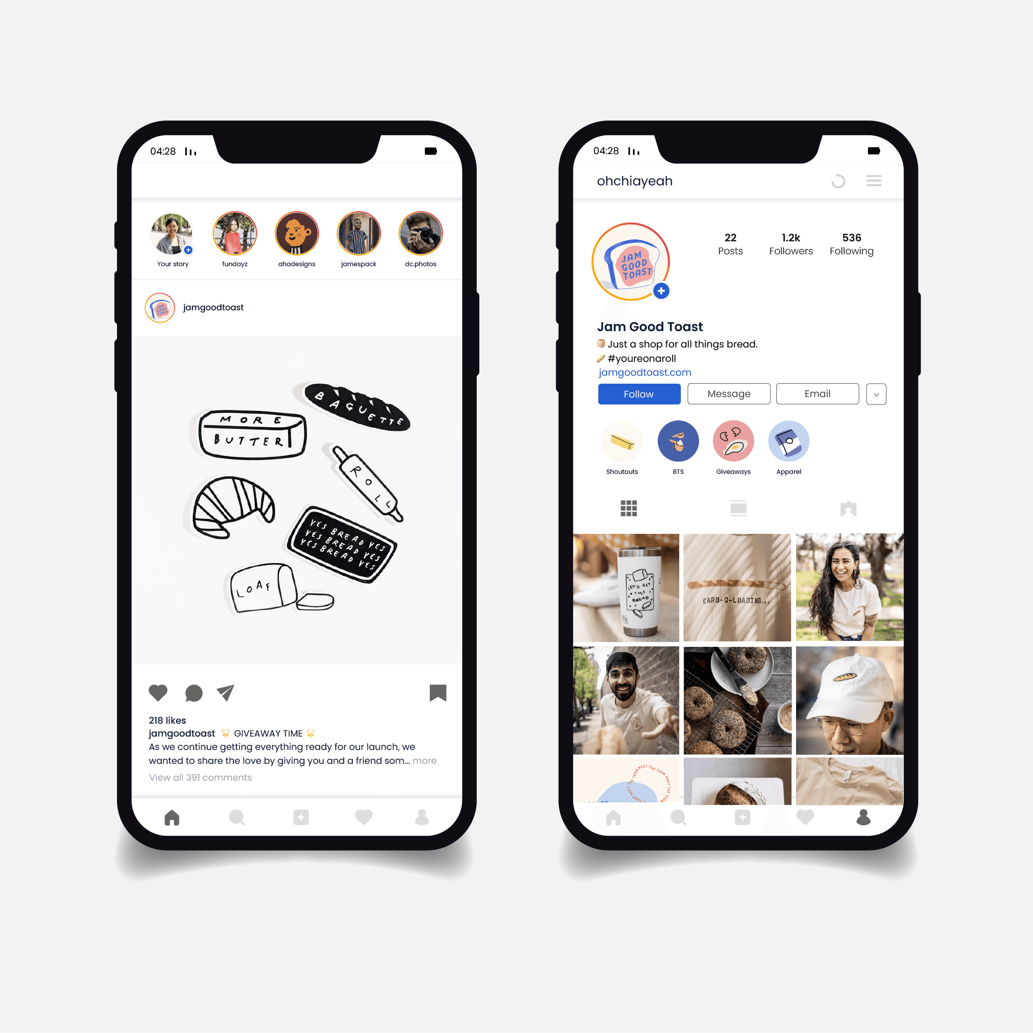Select the Shoutouts highlight icon

pos(623,442)
